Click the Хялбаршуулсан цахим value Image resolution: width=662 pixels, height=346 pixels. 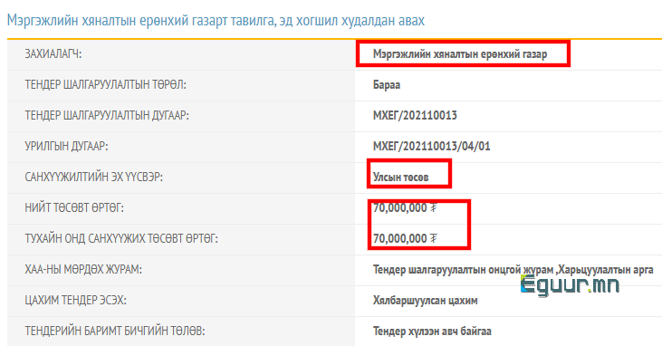coord(425,301)
